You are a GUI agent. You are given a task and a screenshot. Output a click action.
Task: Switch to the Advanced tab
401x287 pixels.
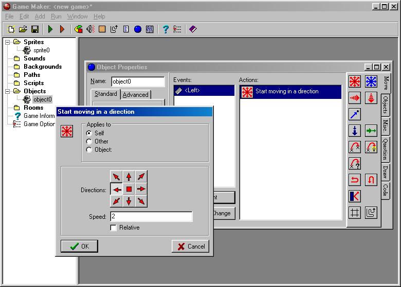tap(135, 95)
